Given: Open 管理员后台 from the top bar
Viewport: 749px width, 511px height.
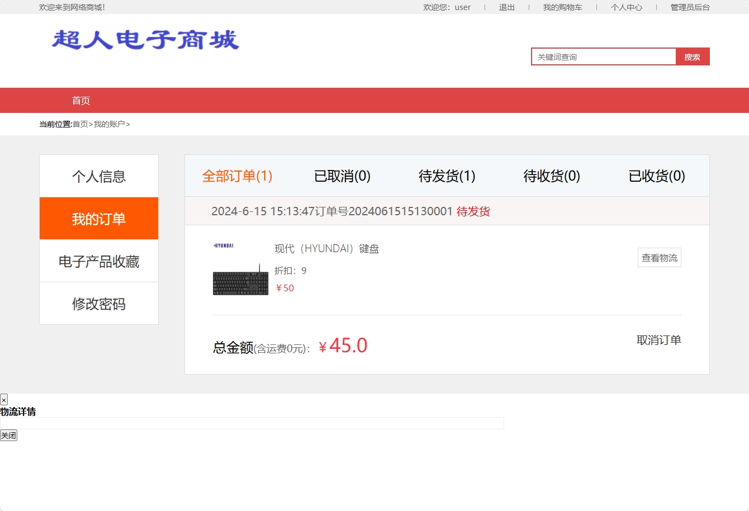Looking at the screenshot, I should [689, 7].
